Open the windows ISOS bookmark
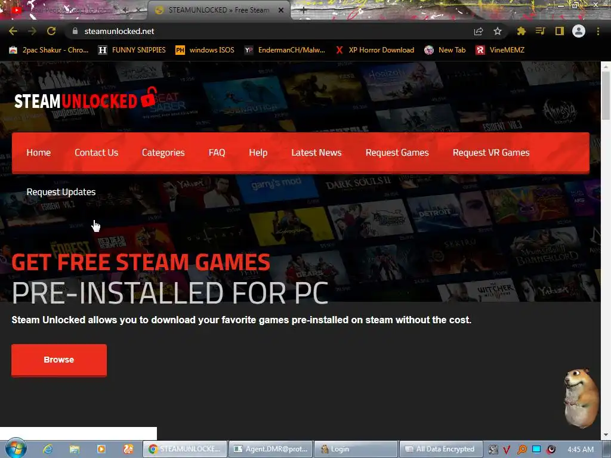The image size is (611, 458). (205, 50)
